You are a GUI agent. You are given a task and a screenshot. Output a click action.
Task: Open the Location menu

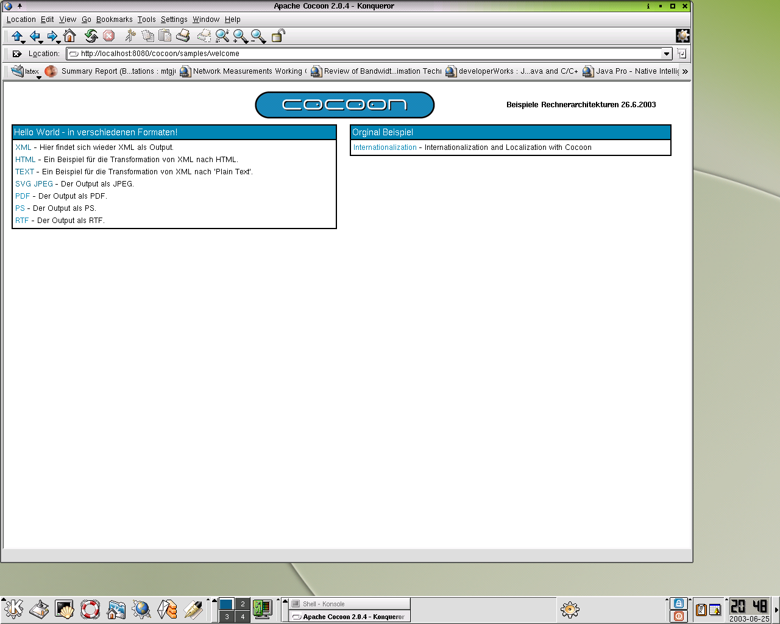(21, 19)
